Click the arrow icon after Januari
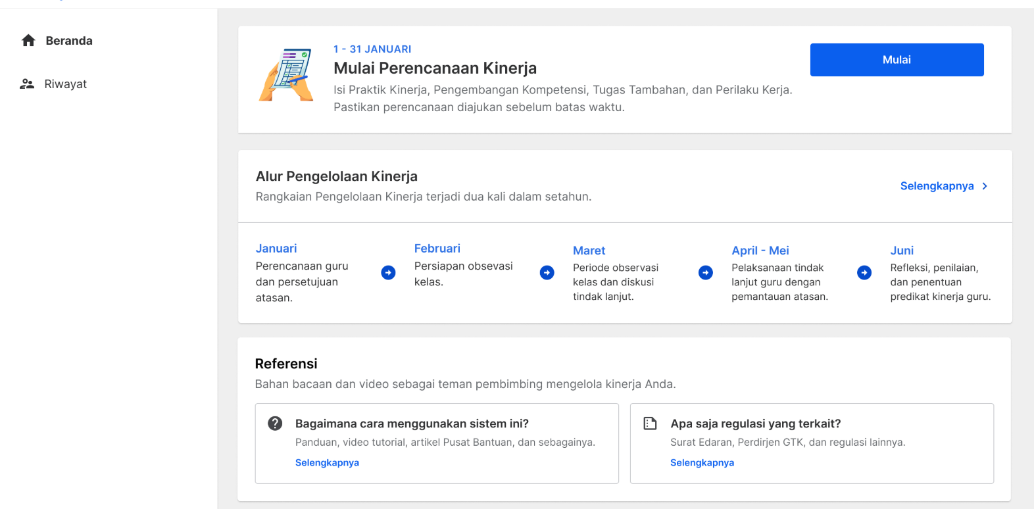Viewport: 1034px width, 509px height. pos(389,272)
